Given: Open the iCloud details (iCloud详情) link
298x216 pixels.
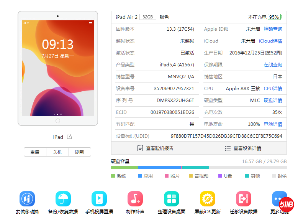Looking at the screenshot, I should 270,41.
